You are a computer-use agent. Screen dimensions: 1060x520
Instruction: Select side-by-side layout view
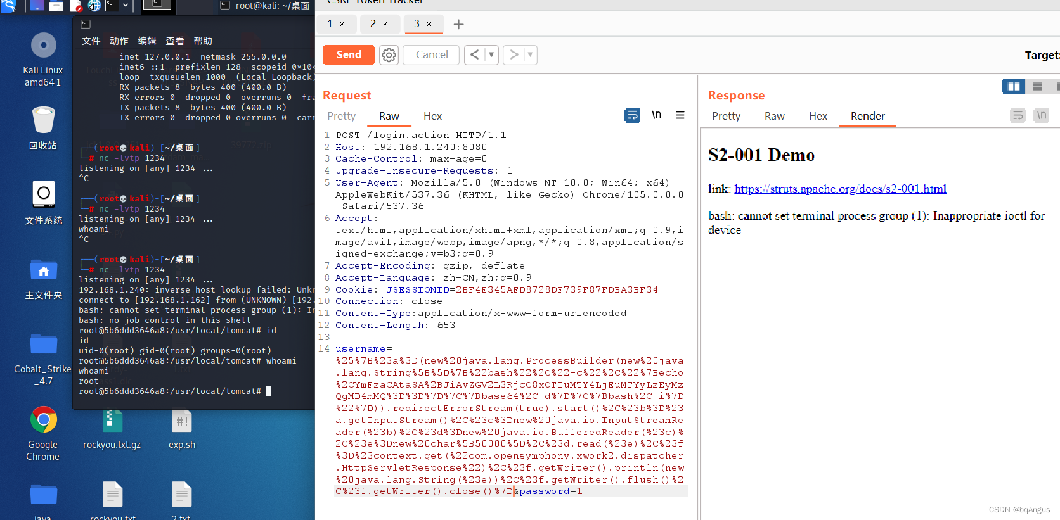coord(1014,86)
